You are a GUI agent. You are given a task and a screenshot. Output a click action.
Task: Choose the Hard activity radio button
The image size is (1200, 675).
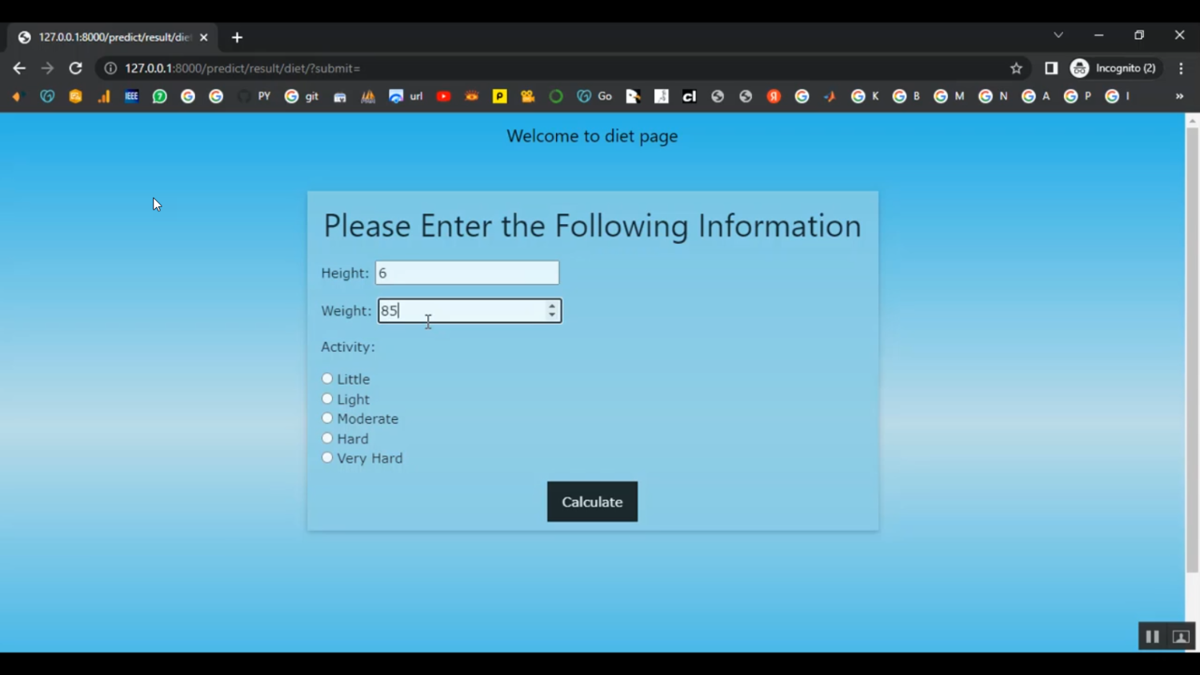pyautogui.click(x=327, y=438)
